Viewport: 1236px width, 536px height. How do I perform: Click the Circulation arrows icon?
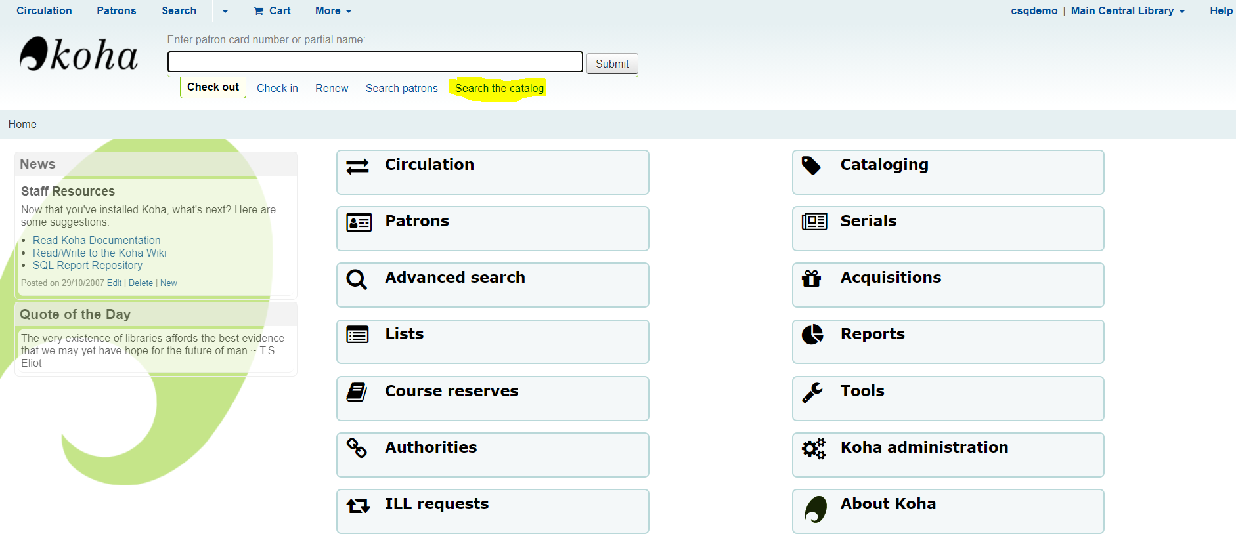coord(357,167)
